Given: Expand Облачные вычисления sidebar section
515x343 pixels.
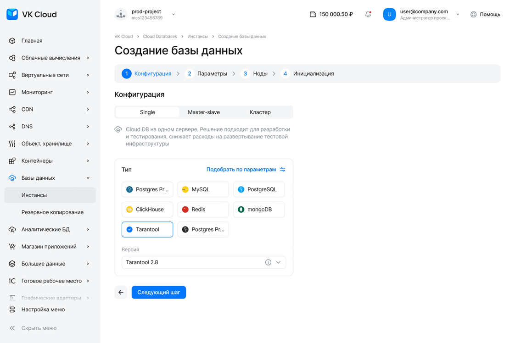Looking at the screenshot, I should point(50,58).
